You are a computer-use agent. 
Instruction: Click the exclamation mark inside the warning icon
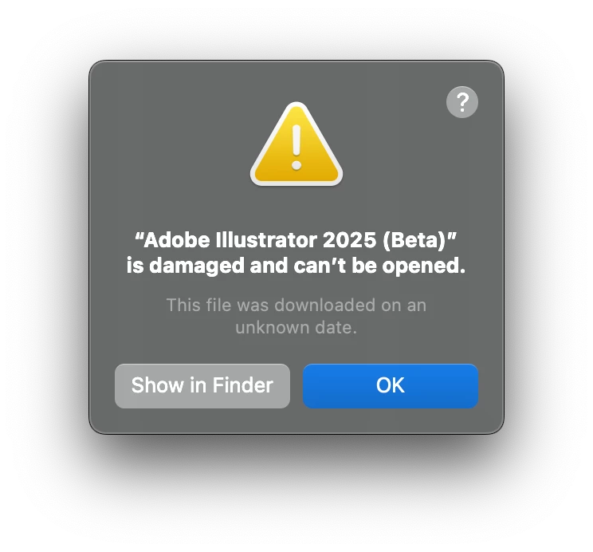point(296,148)
